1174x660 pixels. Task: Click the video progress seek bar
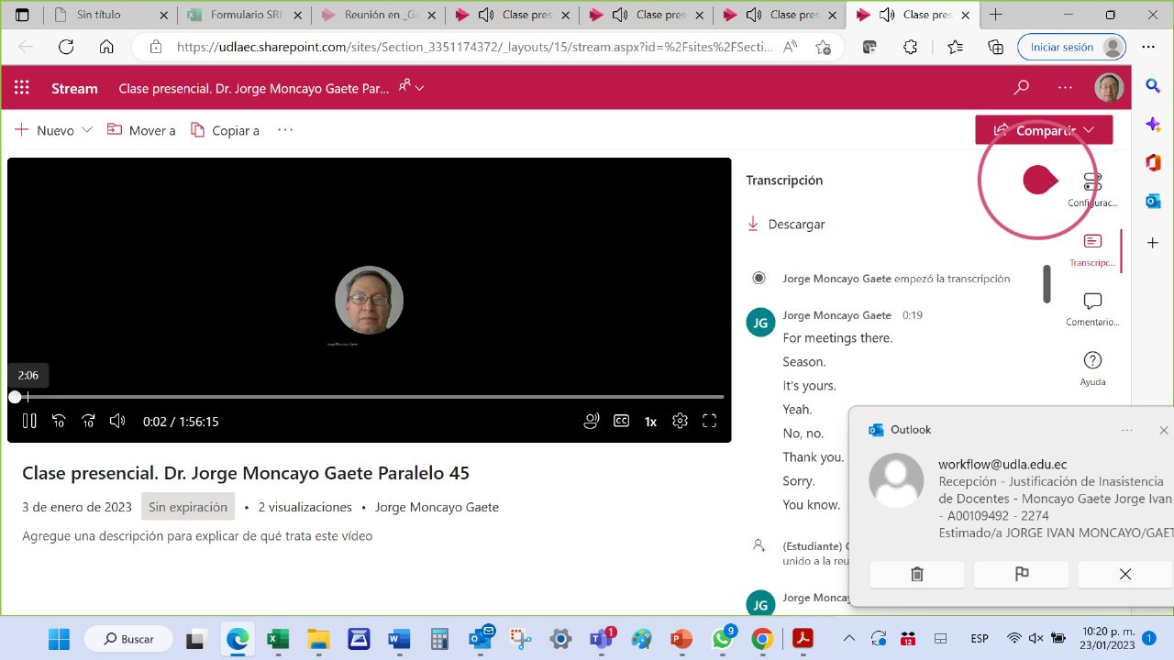pos(367,397)
